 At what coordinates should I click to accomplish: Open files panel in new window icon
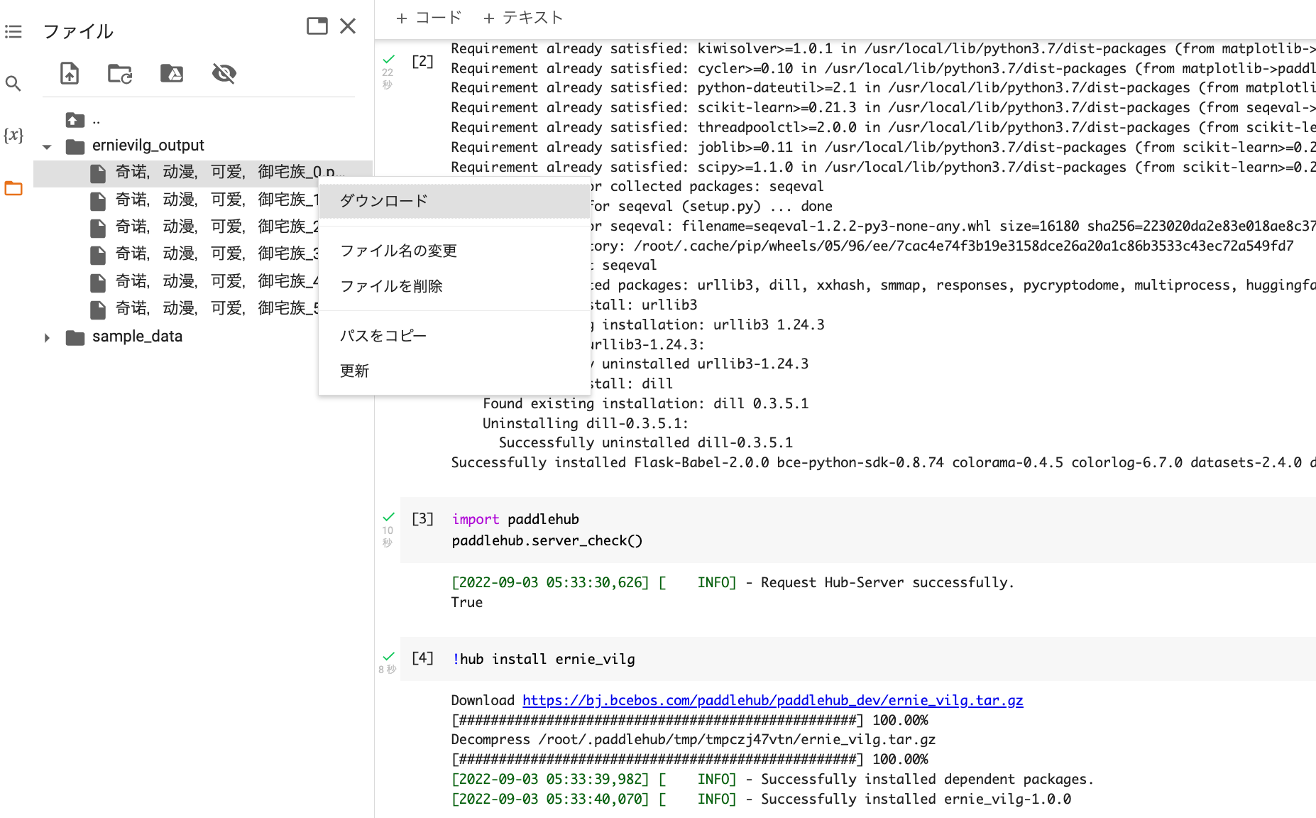pyautogui.click(x=317, y=26)
